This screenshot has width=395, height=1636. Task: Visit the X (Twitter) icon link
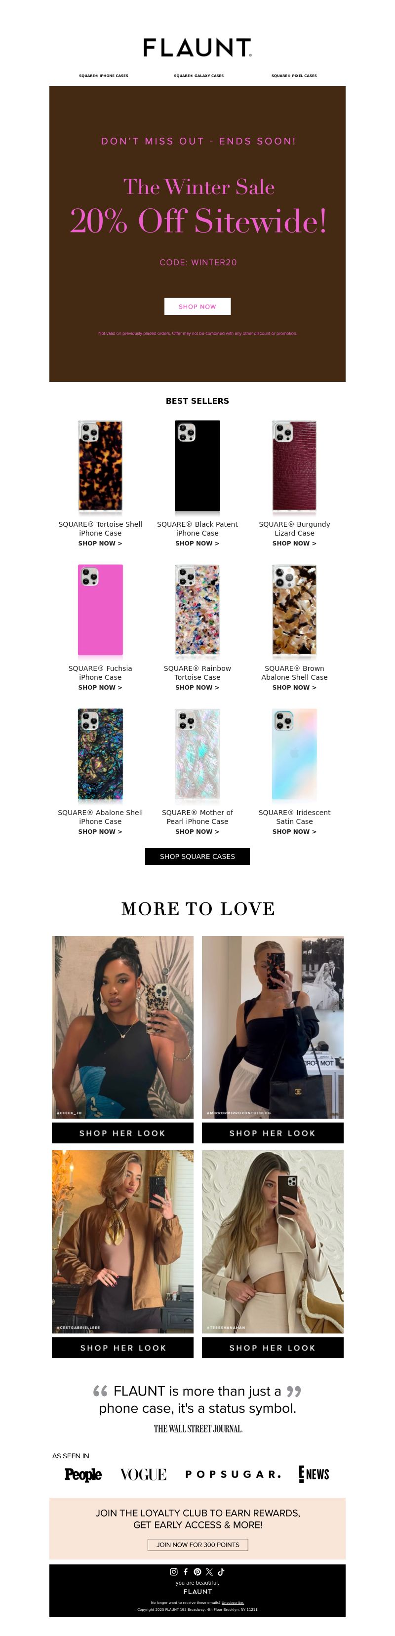coord(209,1571)
